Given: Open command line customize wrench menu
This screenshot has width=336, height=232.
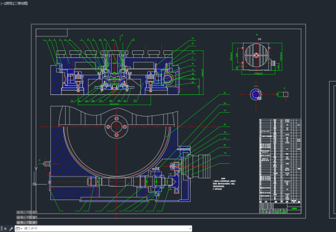Looking at the screenshot, I should pos(11,229).
